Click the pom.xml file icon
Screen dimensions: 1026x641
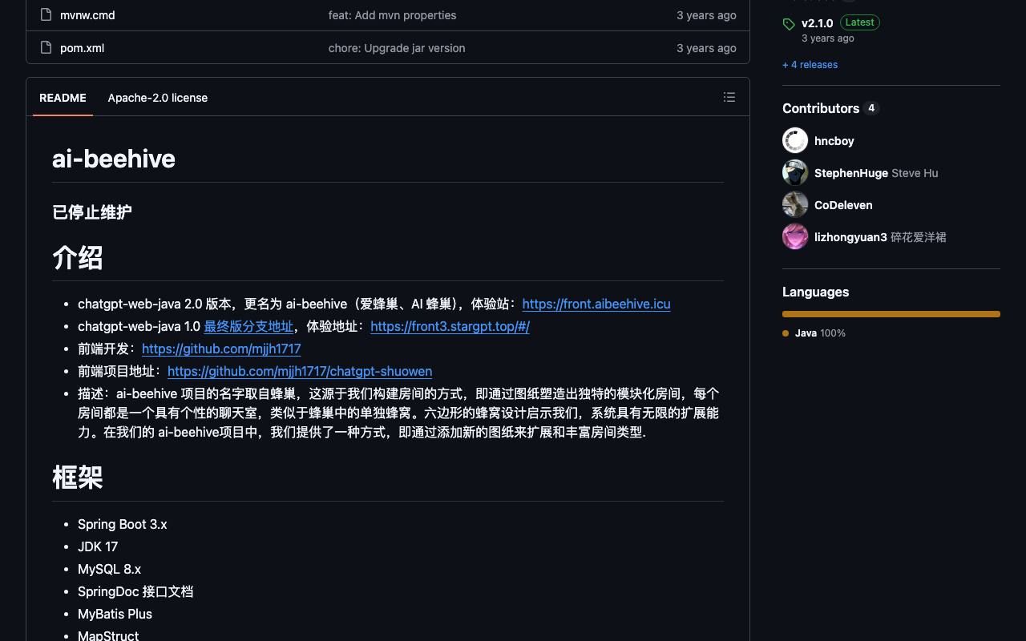[46, 48]
